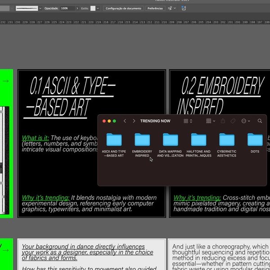Screen dimensions: 270x270
Task: Click the Finder tags icon
Action: click(x=233, y=121)
